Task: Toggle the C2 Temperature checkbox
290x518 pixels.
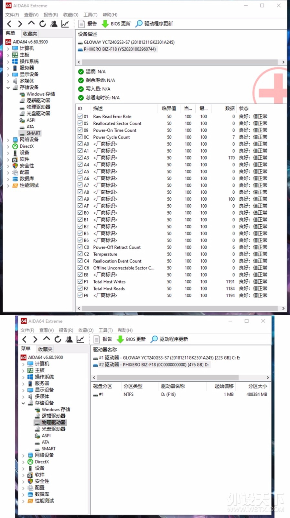Action: pos(80,254)
